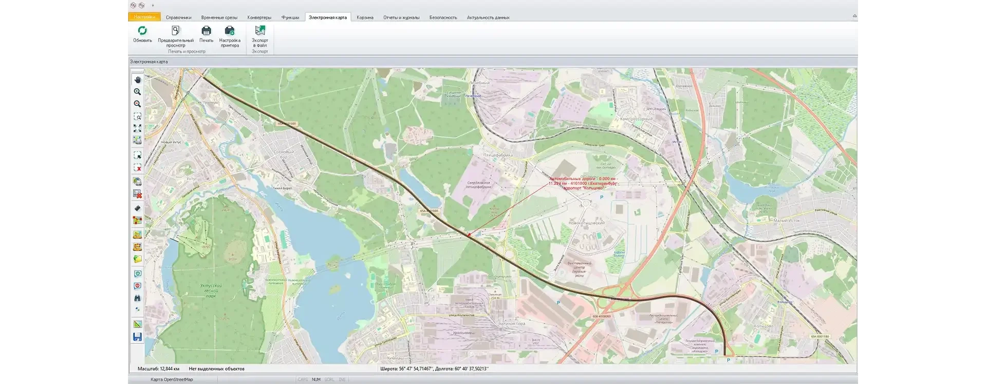This screenshot has width=986, height=384.
Task: Collapse the ribbon with the chevron
Action: click(854, 16)
